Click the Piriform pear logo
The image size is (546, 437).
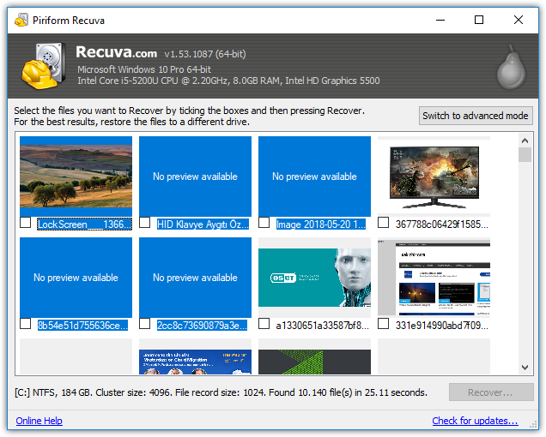point(511,67)
